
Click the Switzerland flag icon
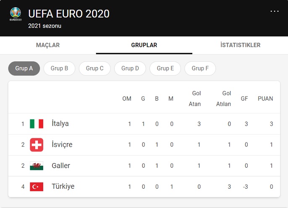[37, 145]
